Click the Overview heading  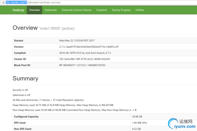[x=25, y=28]
